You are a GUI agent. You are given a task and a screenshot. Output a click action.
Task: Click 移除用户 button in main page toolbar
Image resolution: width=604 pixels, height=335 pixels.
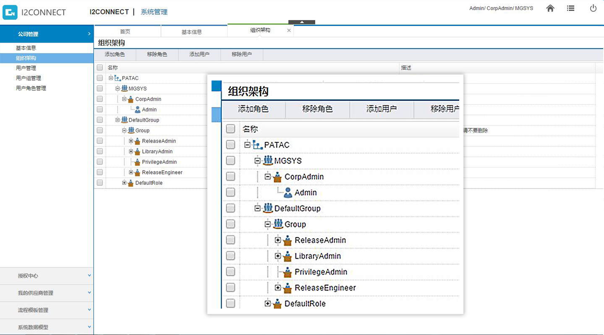point(242,55)
